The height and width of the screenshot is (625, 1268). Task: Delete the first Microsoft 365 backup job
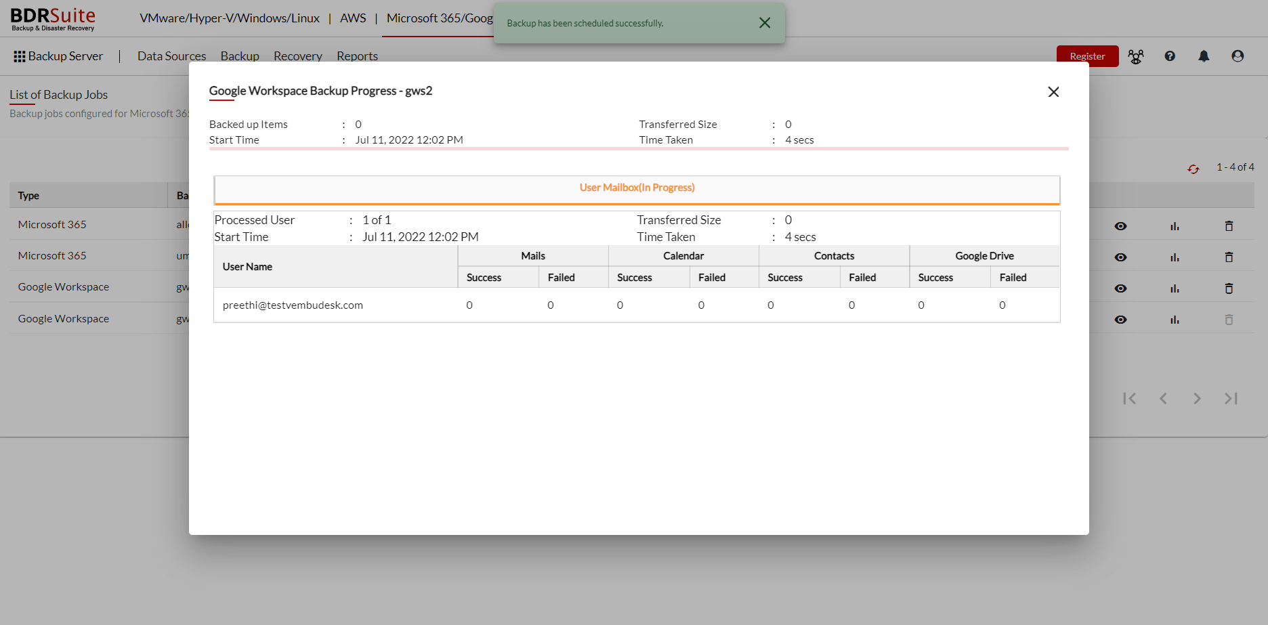pyautogui.click(x=1229, y=226)
